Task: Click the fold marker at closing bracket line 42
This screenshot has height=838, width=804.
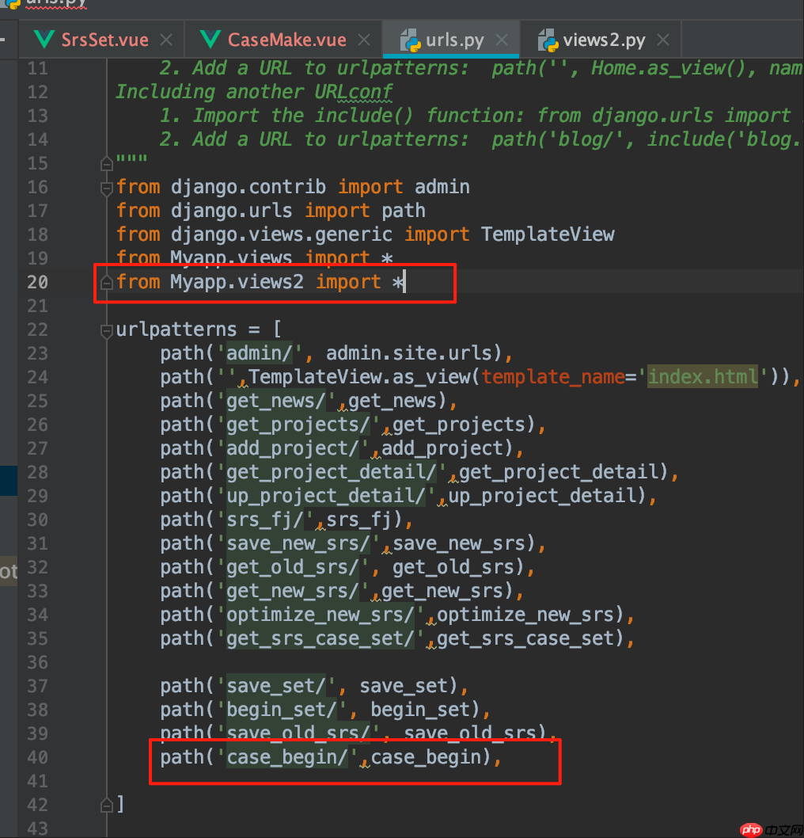Action: pyautogui.click(x=106, y=806)
